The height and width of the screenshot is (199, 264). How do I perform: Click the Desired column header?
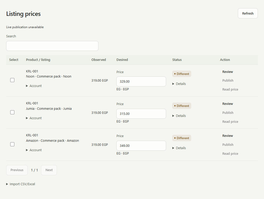click(x=122, y=60)
